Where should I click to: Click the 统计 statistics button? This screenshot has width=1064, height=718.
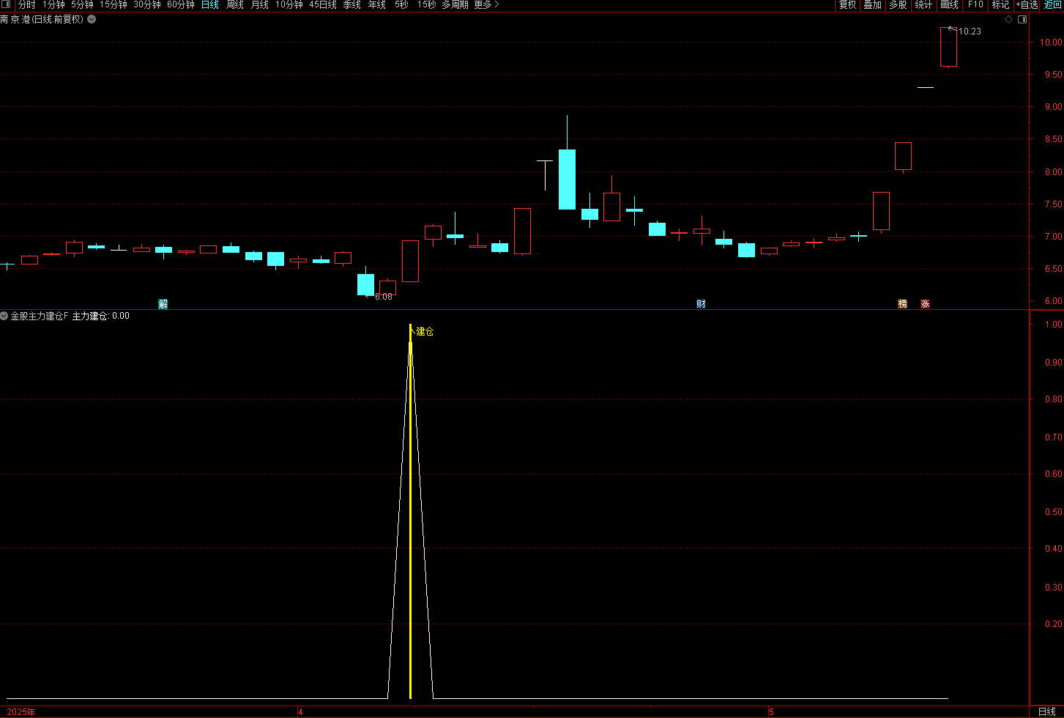click(924, 5)
